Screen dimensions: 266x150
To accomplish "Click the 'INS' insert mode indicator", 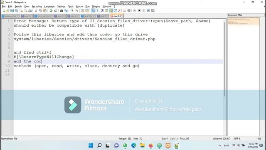I will (259, 139).
